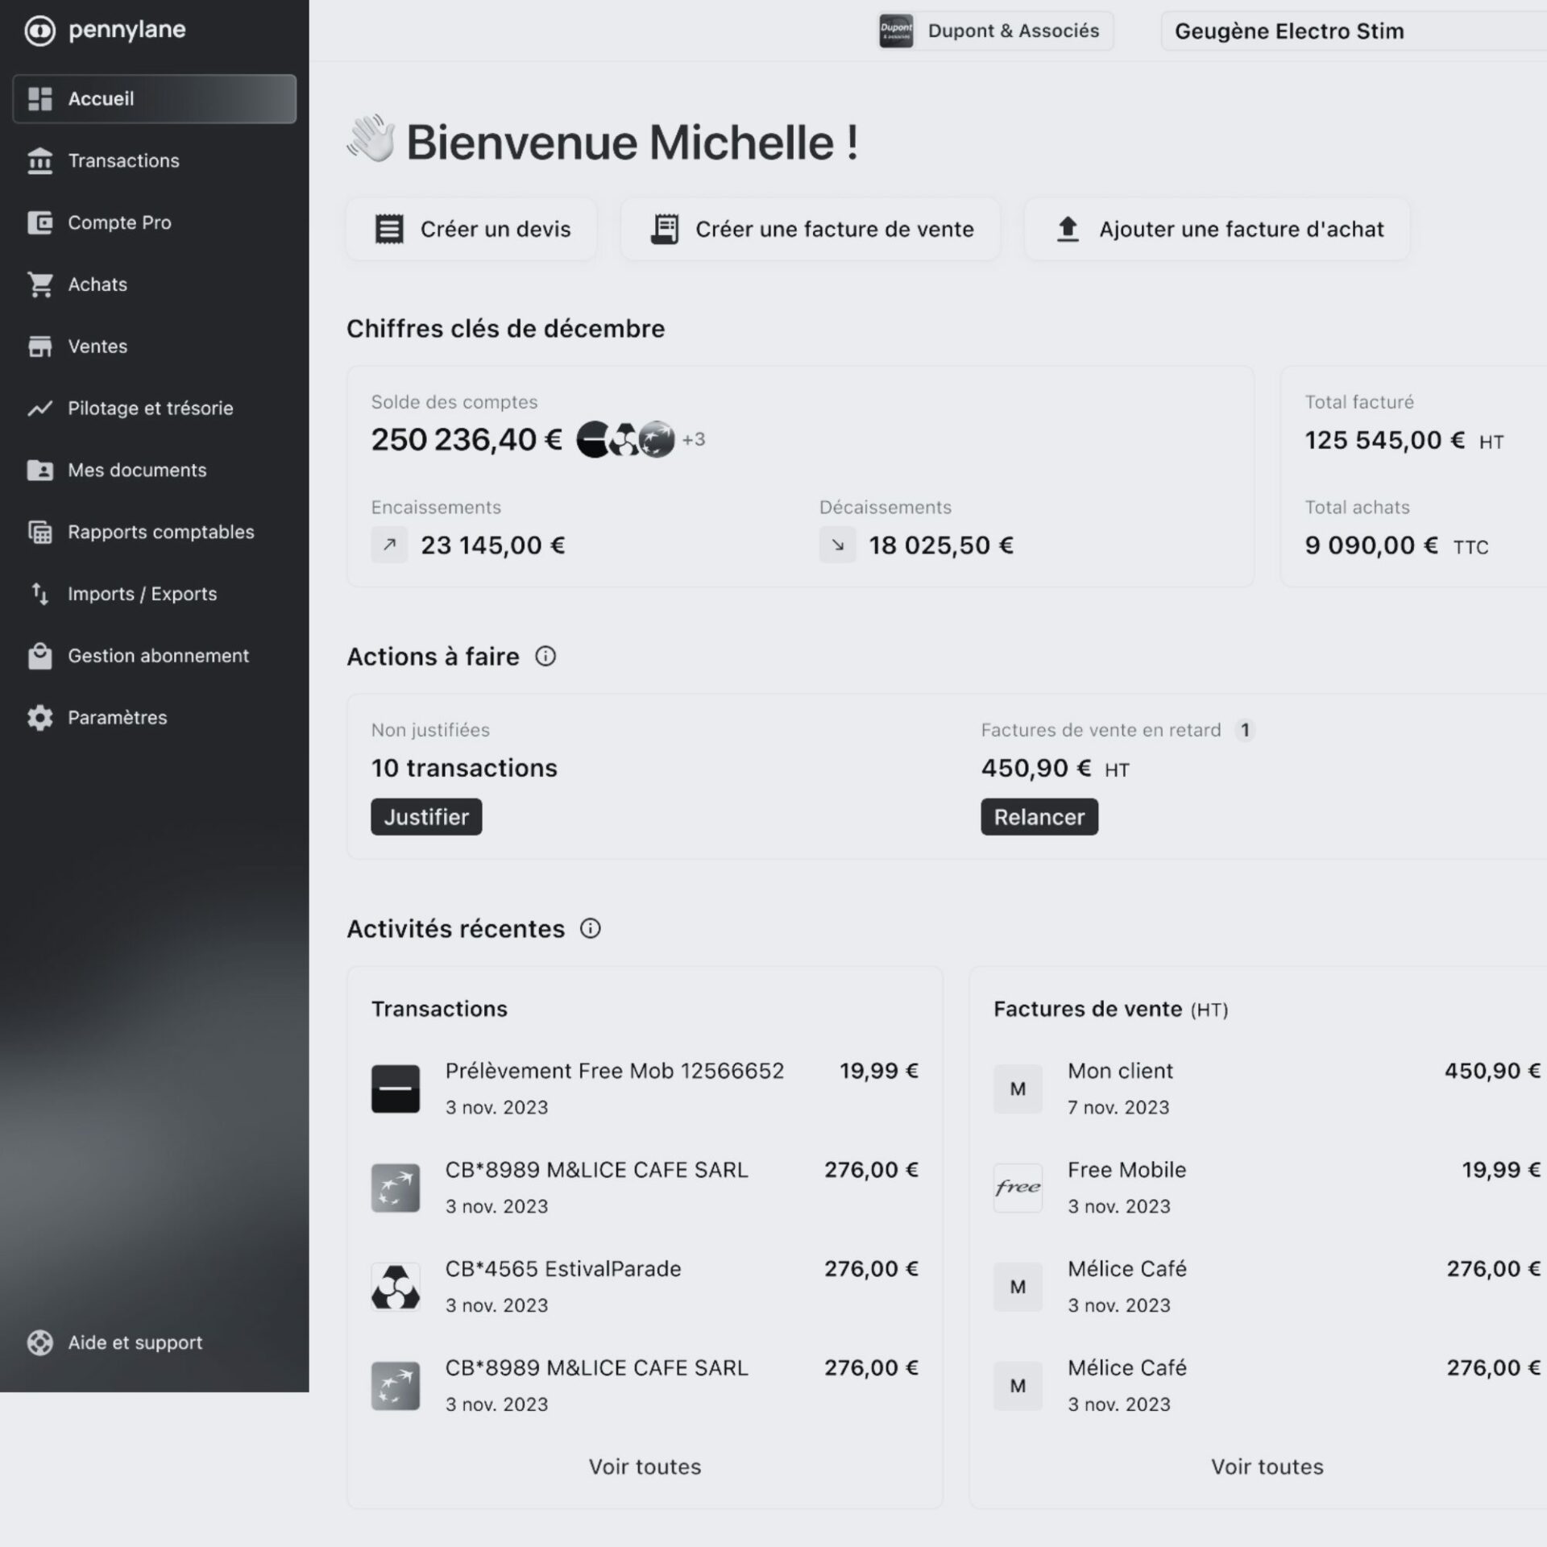Open the Transactions bank icon in sidebar
This screenshot has width=1547, height=1547.
[x=39, y=161]
